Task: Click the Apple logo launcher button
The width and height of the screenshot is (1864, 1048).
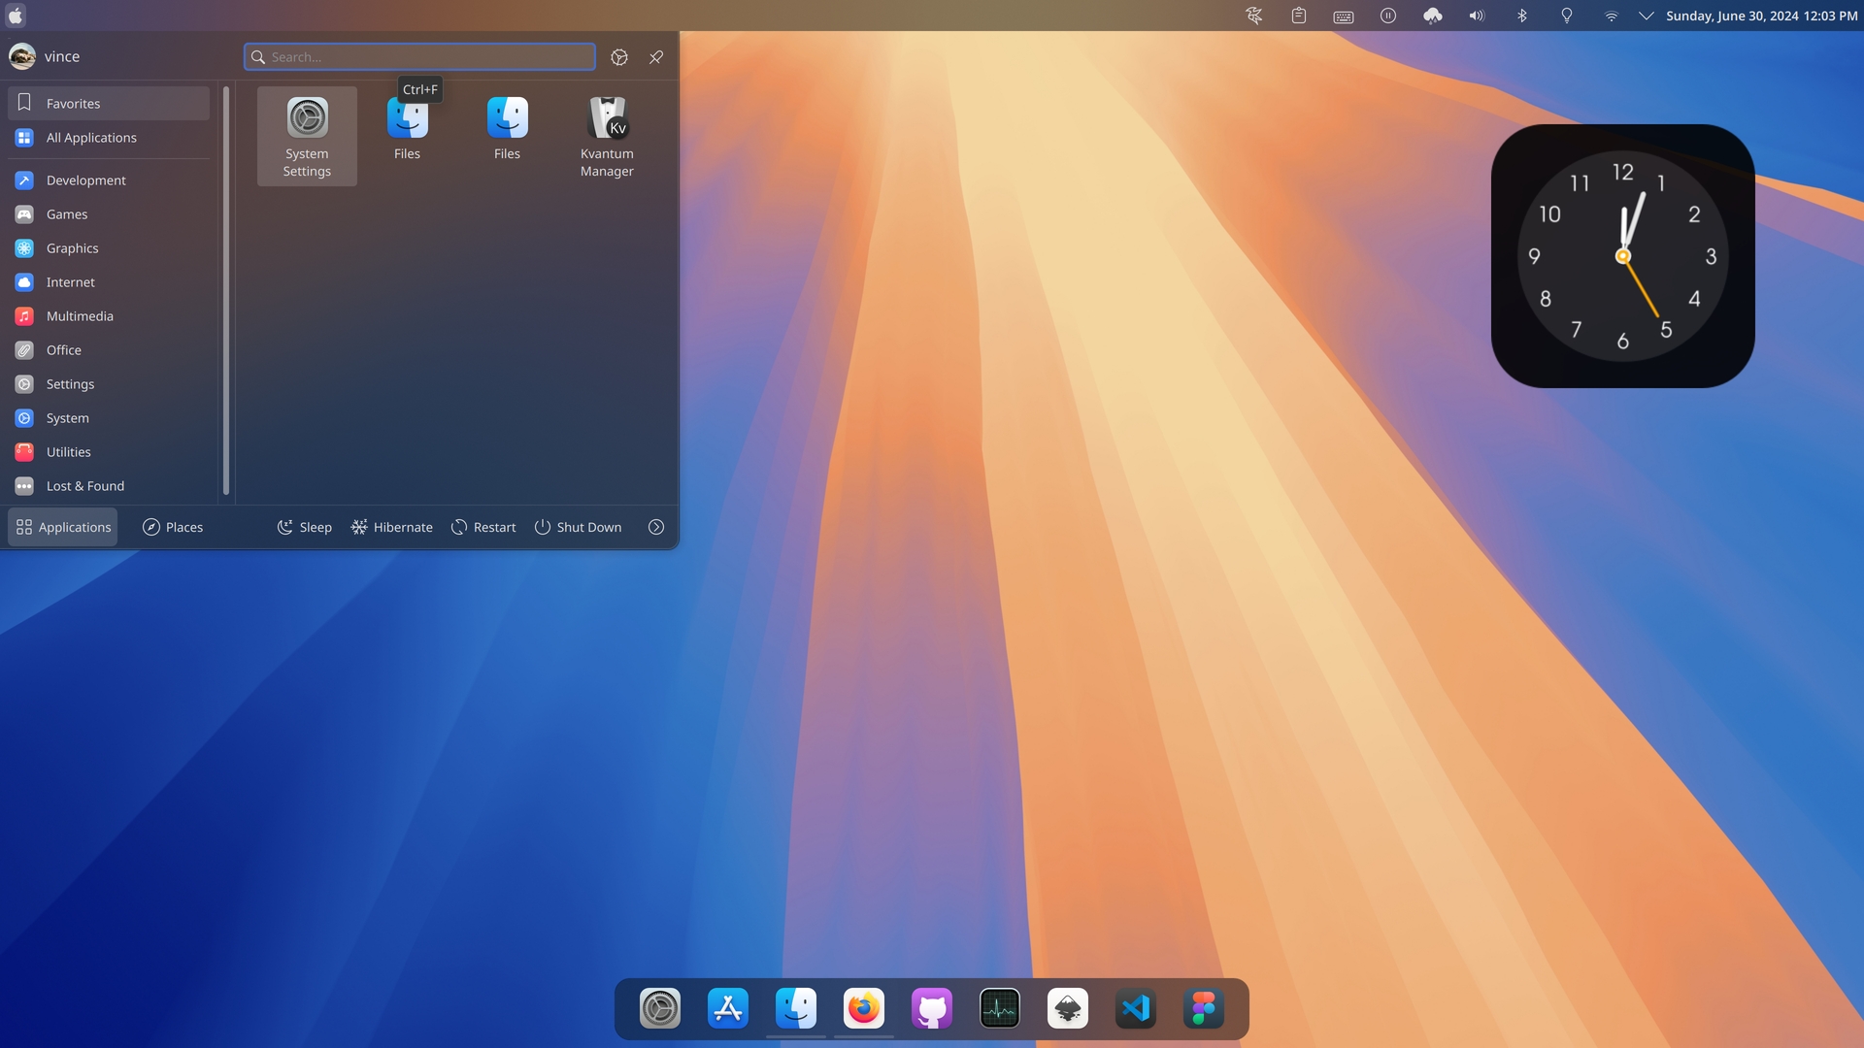Action: click(16, 16)
